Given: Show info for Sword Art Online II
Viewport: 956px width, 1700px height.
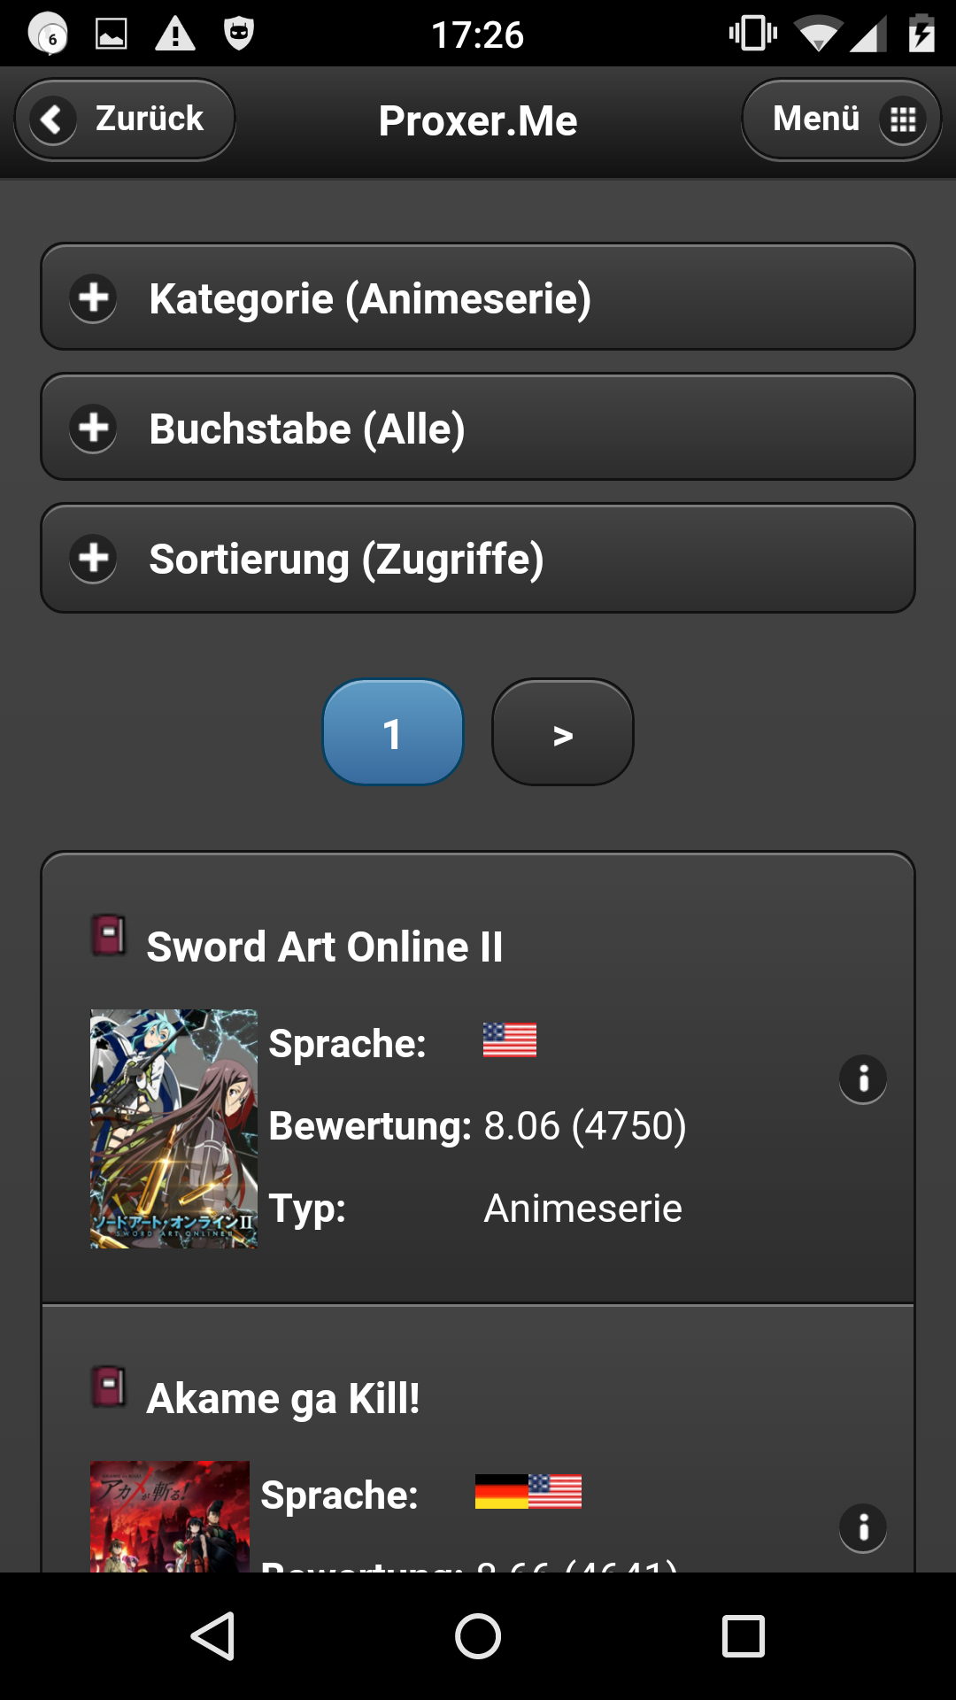Looking at the screenshot, I should click(x=863, y=1078).
